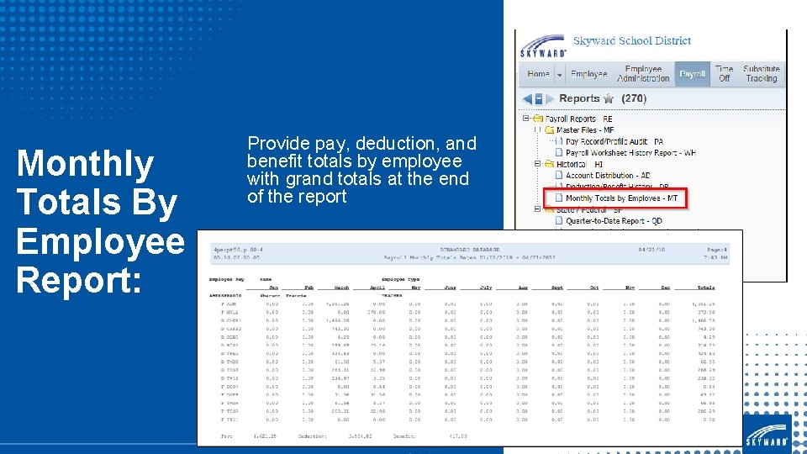Screen dimensions: 807x454
Task: Click the 'Provide pay, deduction, and benefit totals' description
Action: (x=361, y=169)
